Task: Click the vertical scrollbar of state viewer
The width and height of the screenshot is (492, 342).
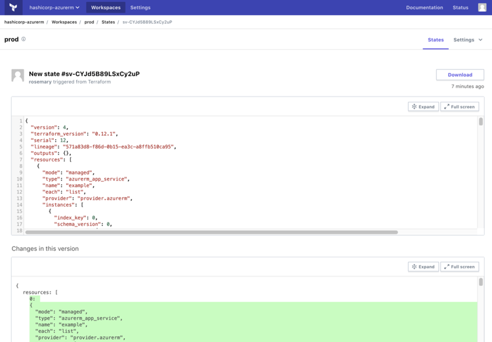Action: coord(481,122)
